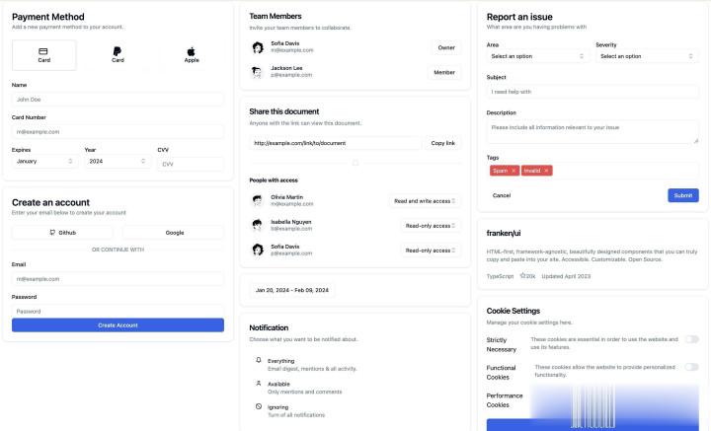Open the Owner role selector for Sofia Davis
The width and height of the screenshot is (711, 431).
tap(446, 47)
